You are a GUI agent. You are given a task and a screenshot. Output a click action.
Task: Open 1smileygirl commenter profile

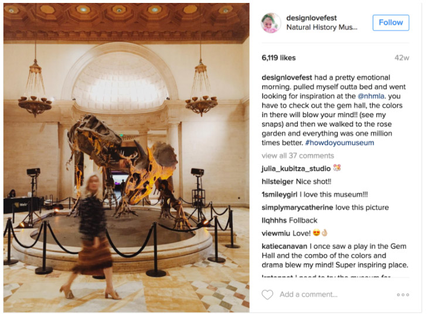280,194
